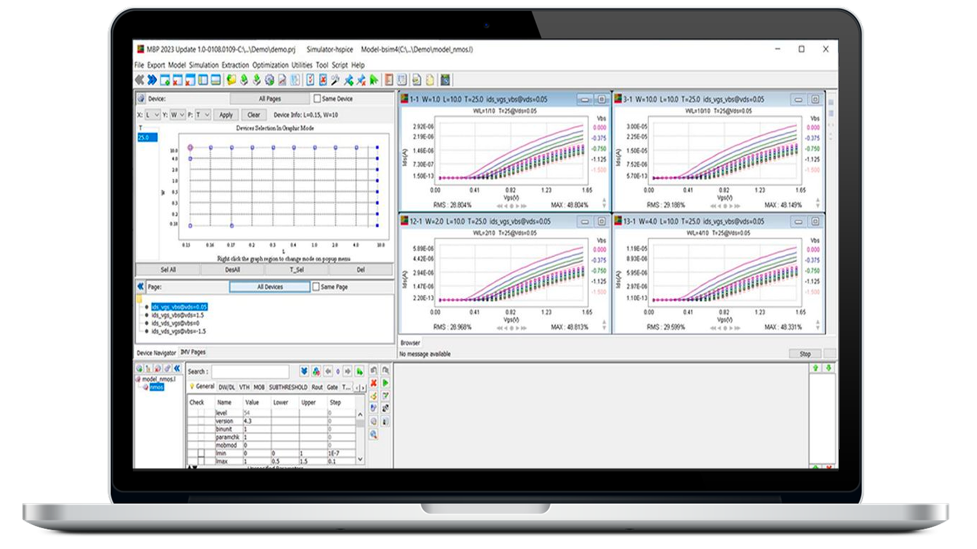
Task: Show more parameter tabs with the right tab arrow
Action: point(363,387)
